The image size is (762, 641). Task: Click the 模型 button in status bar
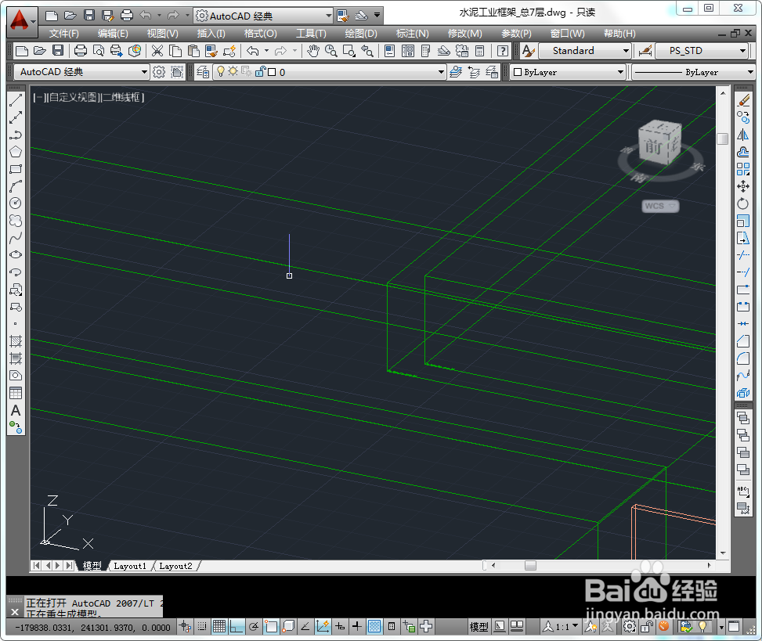pos(479,626)
